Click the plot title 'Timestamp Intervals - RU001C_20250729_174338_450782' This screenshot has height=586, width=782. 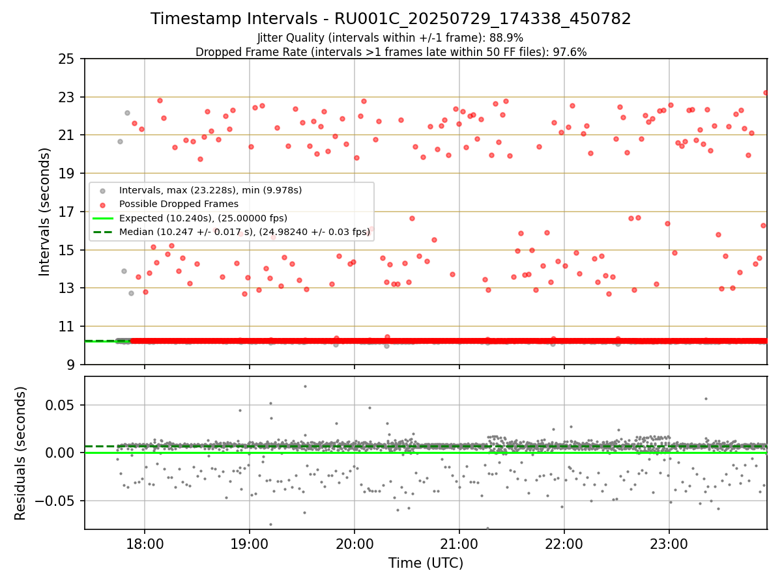391,19
